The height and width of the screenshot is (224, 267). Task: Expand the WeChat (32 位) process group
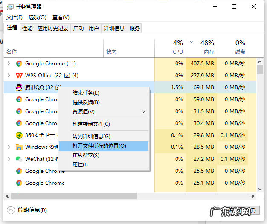point(9,159)
